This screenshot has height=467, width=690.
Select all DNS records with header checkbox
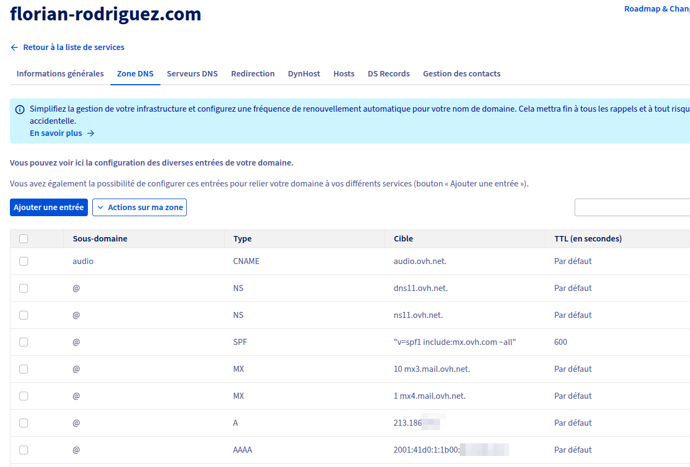click(x=24, y=238)
